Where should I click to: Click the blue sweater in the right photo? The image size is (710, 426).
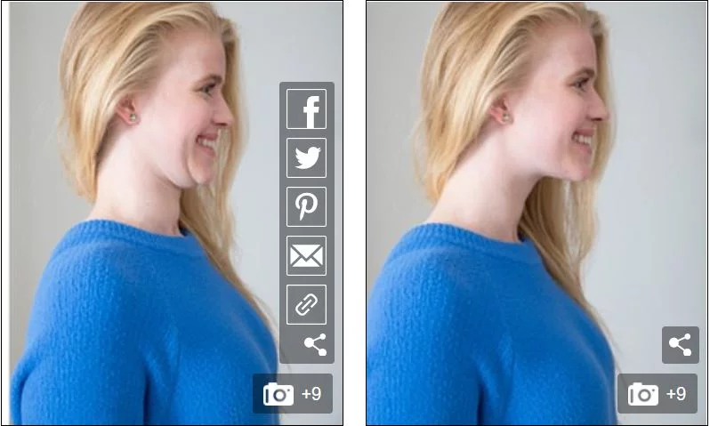489,329
